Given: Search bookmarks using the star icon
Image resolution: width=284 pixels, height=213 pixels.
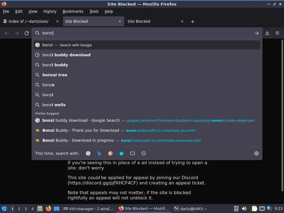Looking at the screenshot, I should [x=121, y=153].
